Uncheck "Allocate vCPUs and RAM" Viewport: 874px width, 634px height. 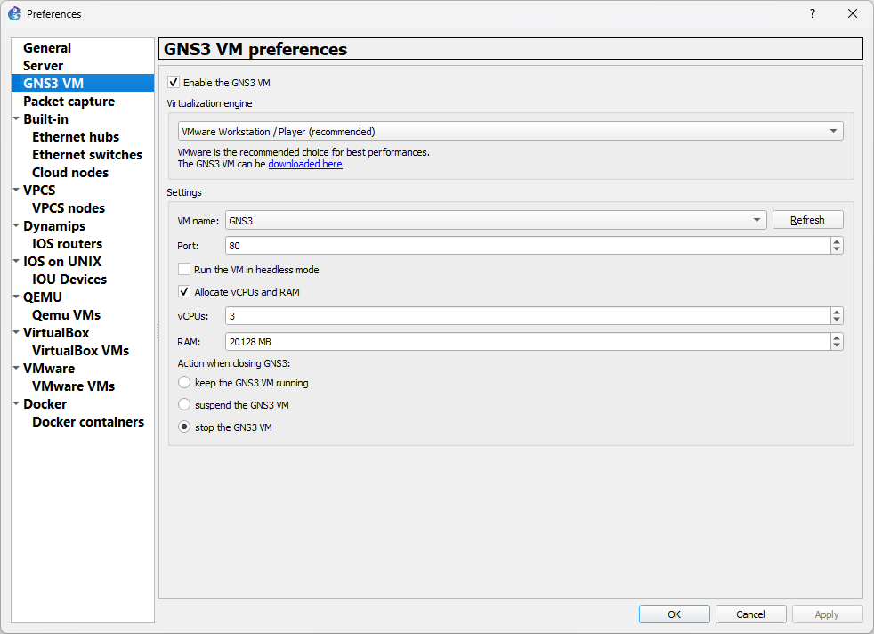click(x=184, y=291)
